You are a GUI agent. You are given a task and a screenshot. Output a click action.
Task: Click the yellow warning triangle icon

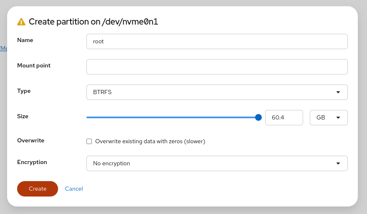pos(21,22)
